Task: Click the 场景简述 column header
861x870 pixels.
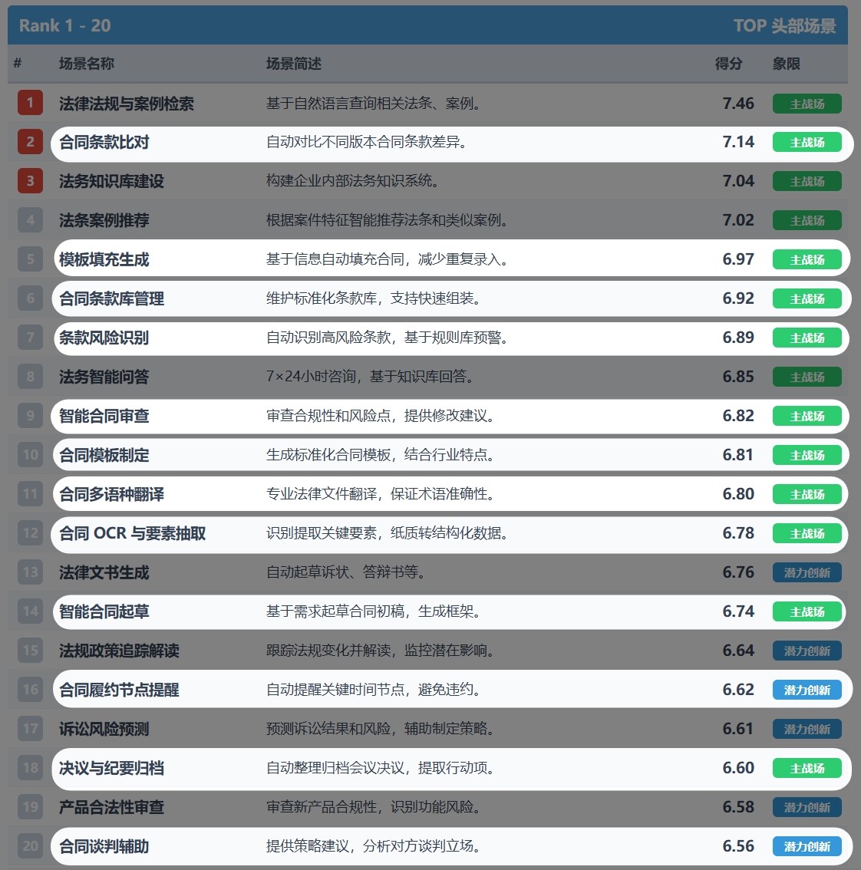Action: coord(294,64)
